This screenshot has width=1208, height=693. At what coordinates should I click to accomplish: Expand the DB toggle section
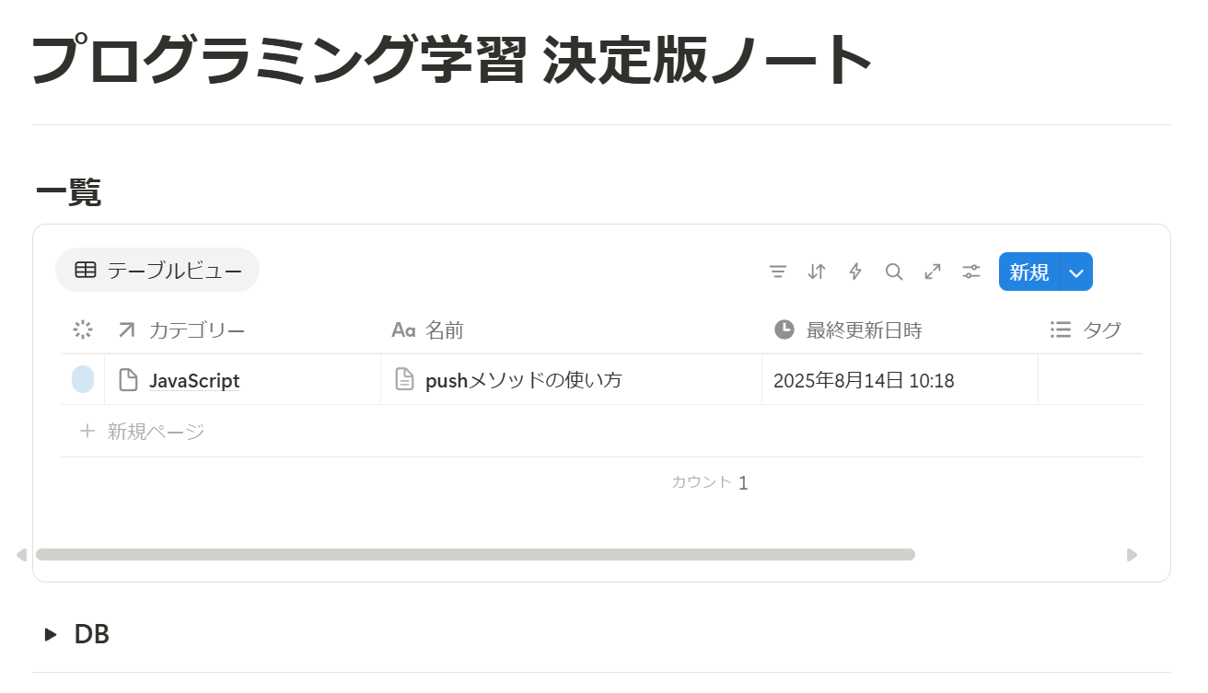pos(51,634)
